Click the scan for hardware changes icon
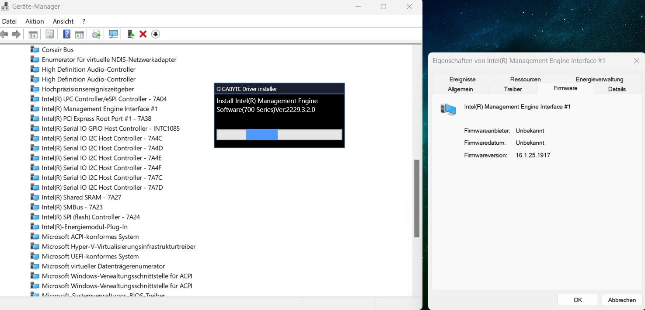The image size is (645, 310). coord(114,34)
